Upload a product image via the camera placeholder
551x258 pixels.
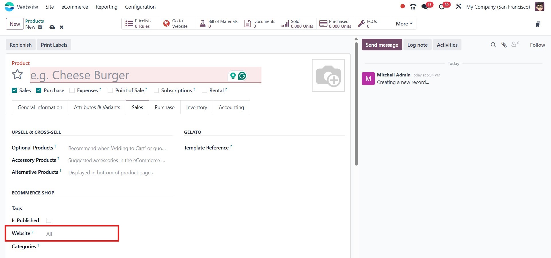pos(328,76)
